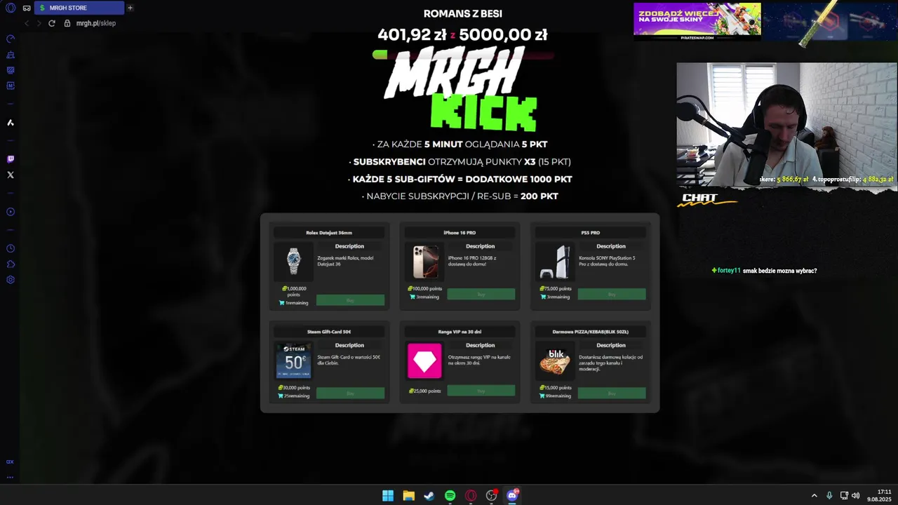Click the Ranga VIP na 30 dni title
898x505 pixels.
460,332
